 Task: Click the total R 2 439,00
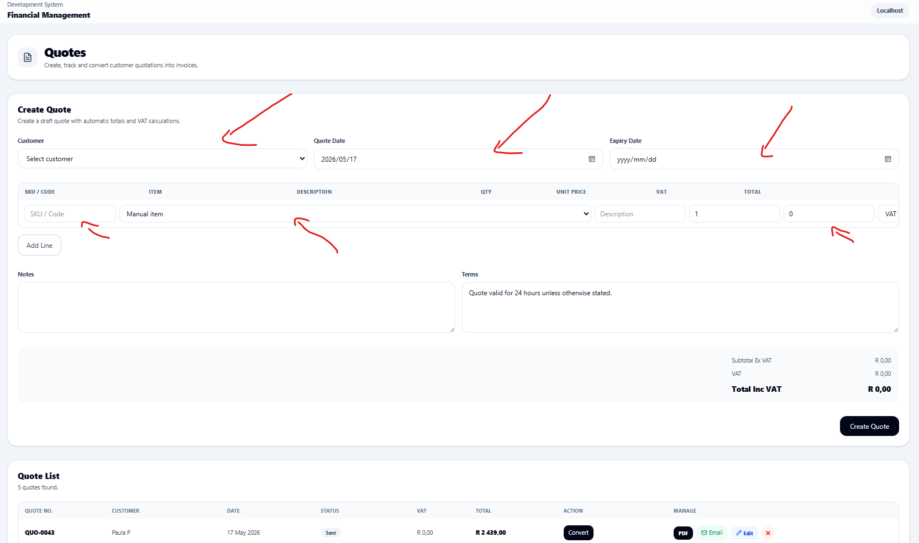pos(491,533)
